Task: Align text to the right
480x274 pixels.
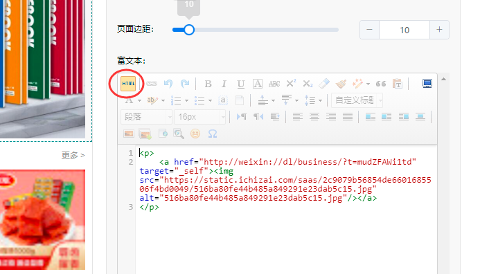Action: (331, 117)
